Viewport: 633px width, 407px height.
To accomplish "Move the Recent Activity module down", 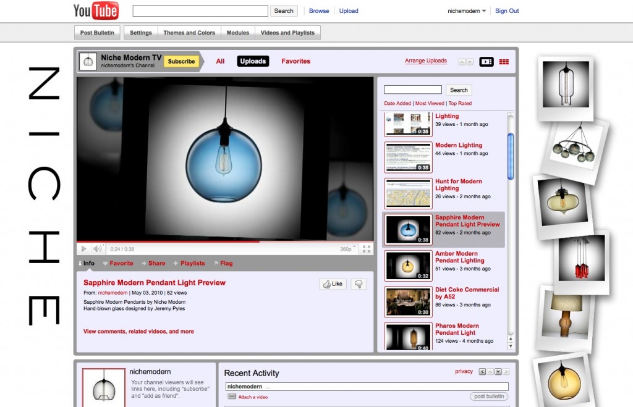I will pyautogui.click(x=498, y=372).
